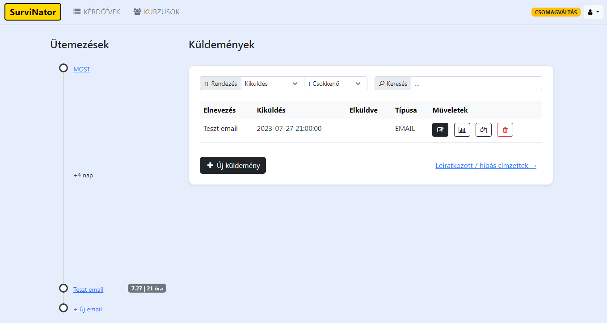Screen dimensions: 607x323
Task: Duplicate the Teszt email shipment
Action: coord(483,130)
